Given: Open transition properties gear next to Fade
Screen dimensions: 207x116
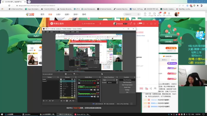Looking at the screenshot, I should click(117, 80).
